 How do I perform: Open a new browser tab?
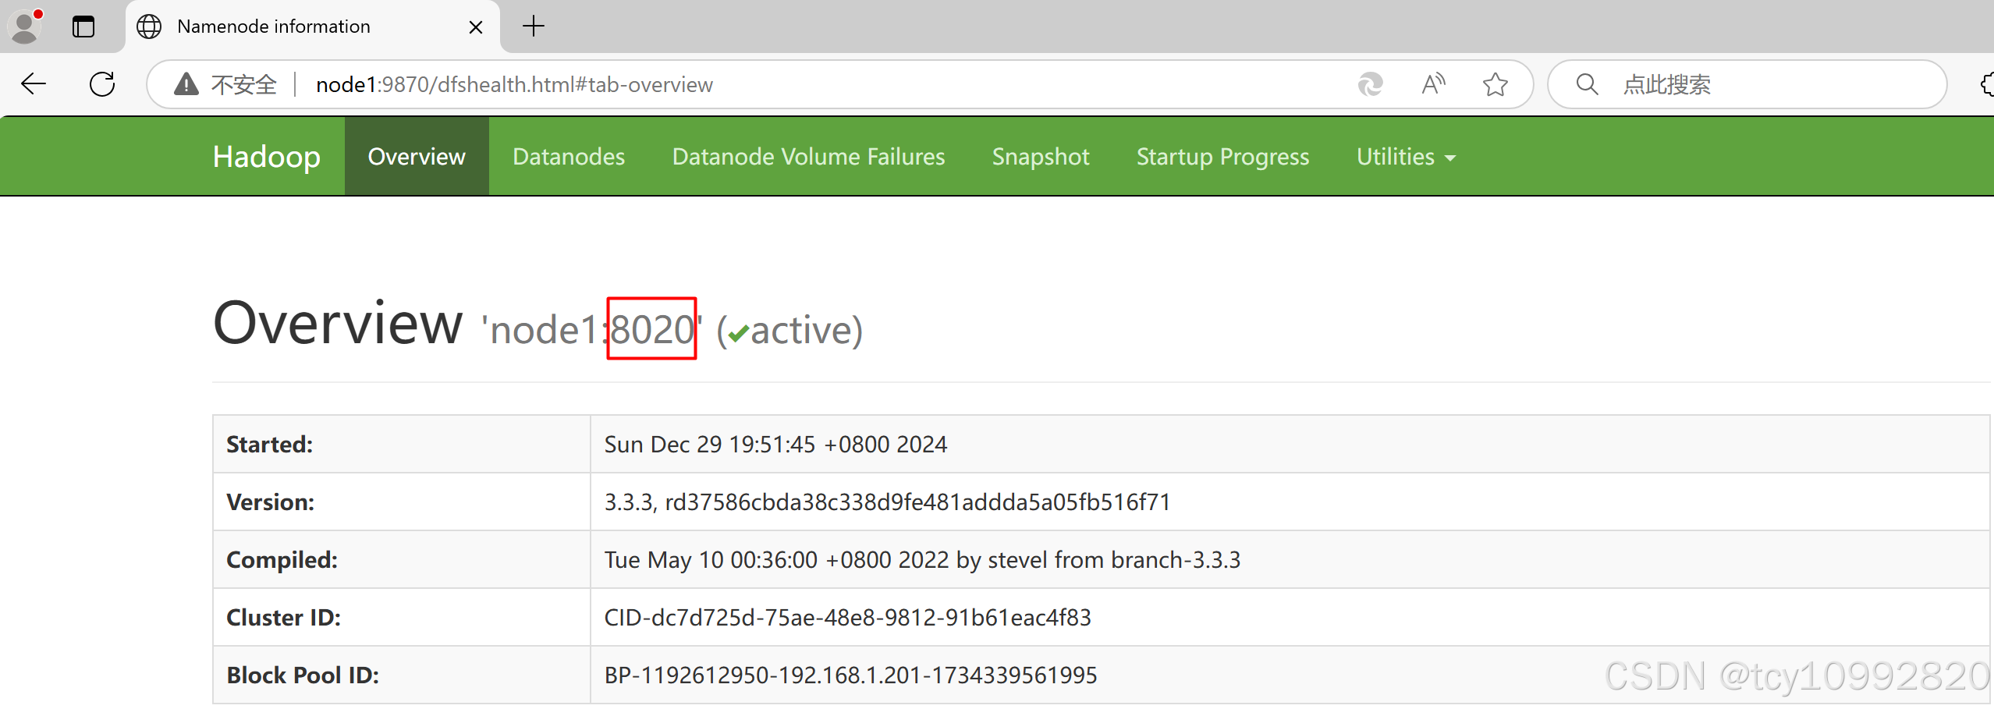click(533, 26)
